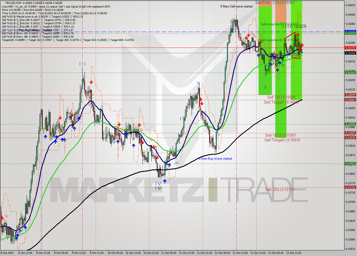The width and height of the screenshot is (357, 256).
Task: Click the red 0.15754 price tag on axis
Action: (x=350, y=187)
